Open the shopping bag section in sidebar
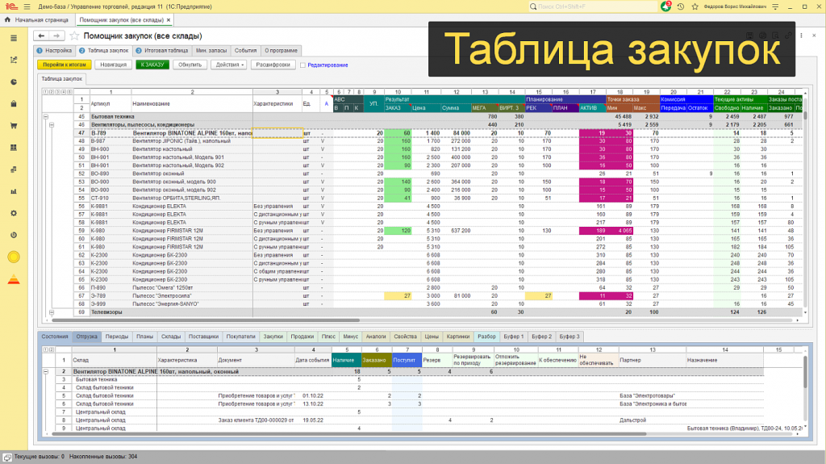This screenshot has height=464, width=826. [14, 104]
